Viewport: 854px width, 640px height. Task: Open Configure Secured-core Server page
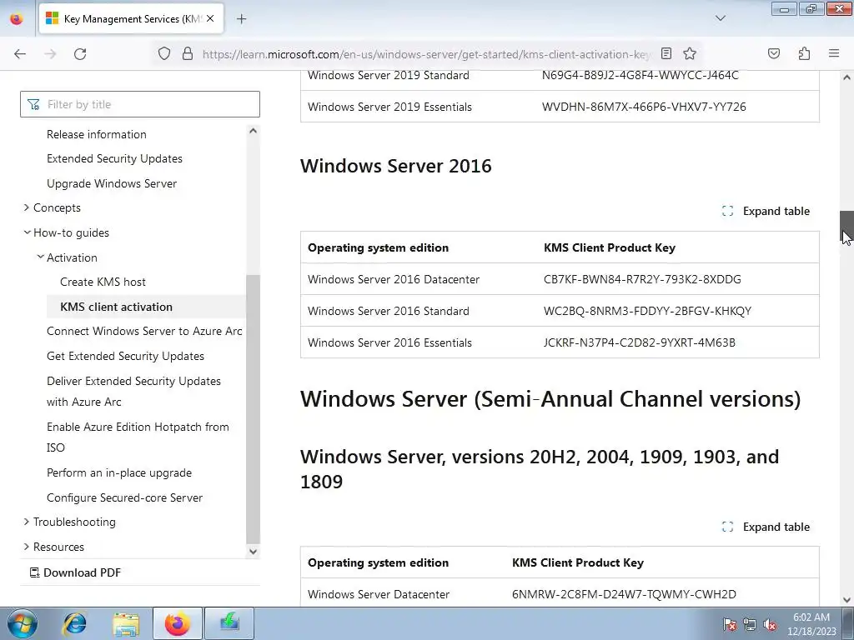125,497
